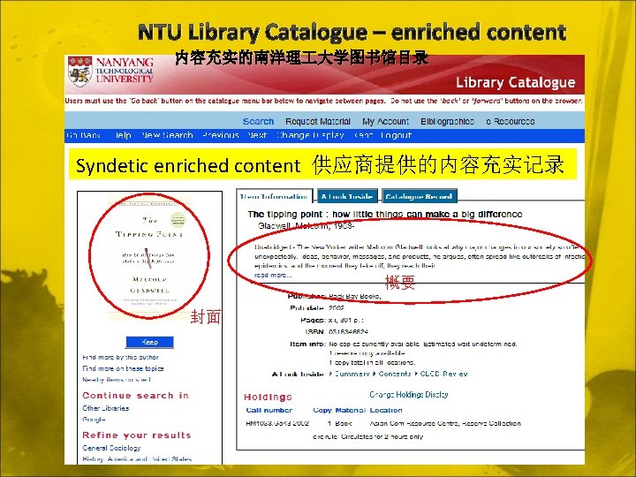Click Change Display option
Image resolution: width=636 pixels, height=477 pixels.
tap(310, 135)
